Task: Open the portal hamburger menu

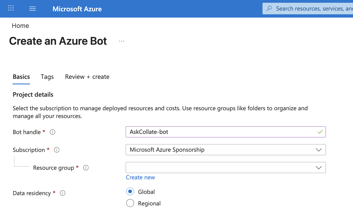Action: [32, 9]
